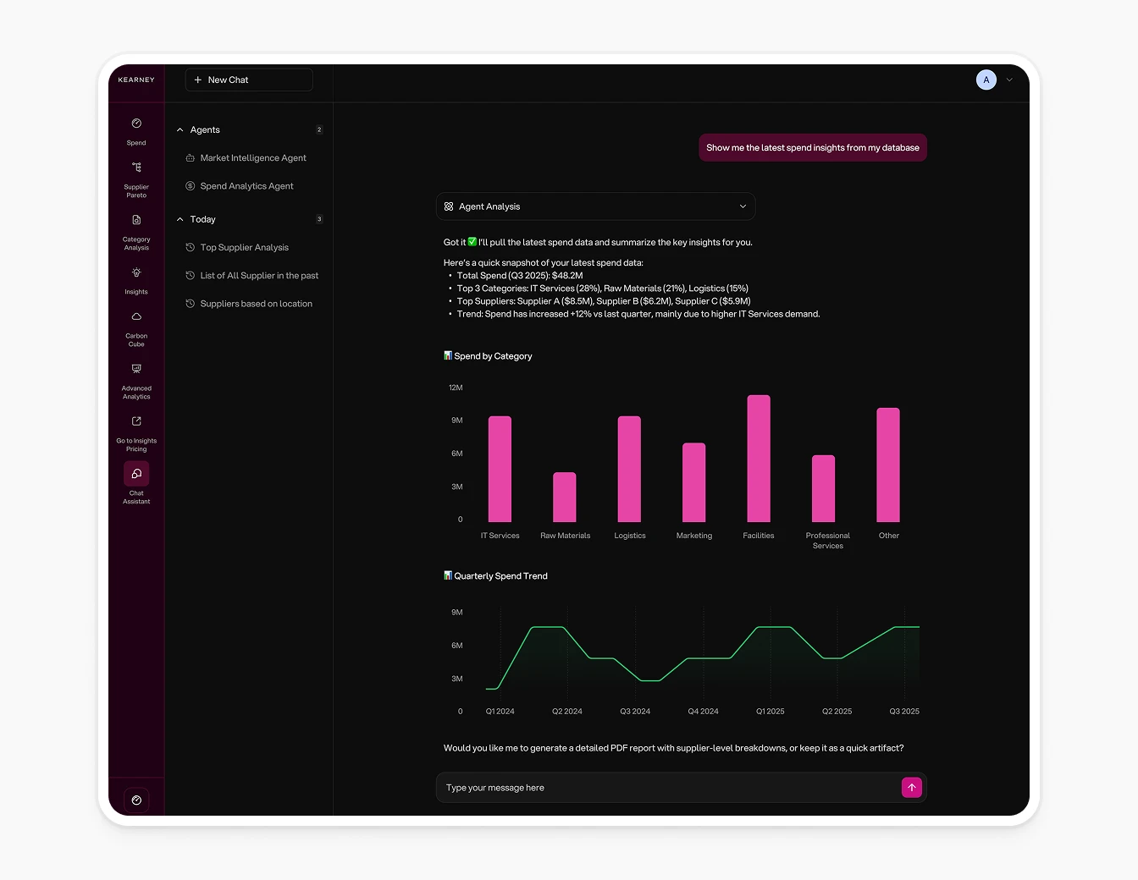Viewport: 1138px width, 880px height.
Task: Start a New Chat
Action: click(x=249, y=80)
